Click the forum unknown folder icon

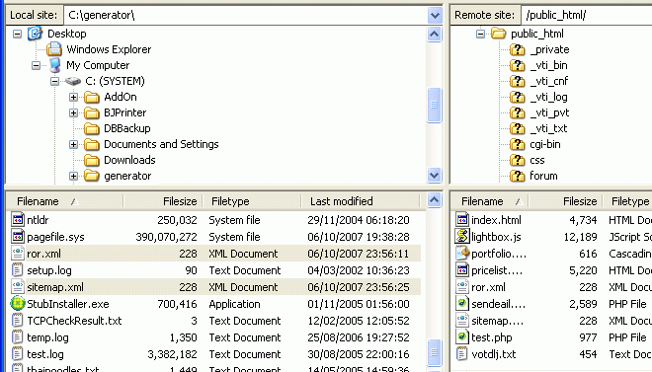[x=518, y=176]
